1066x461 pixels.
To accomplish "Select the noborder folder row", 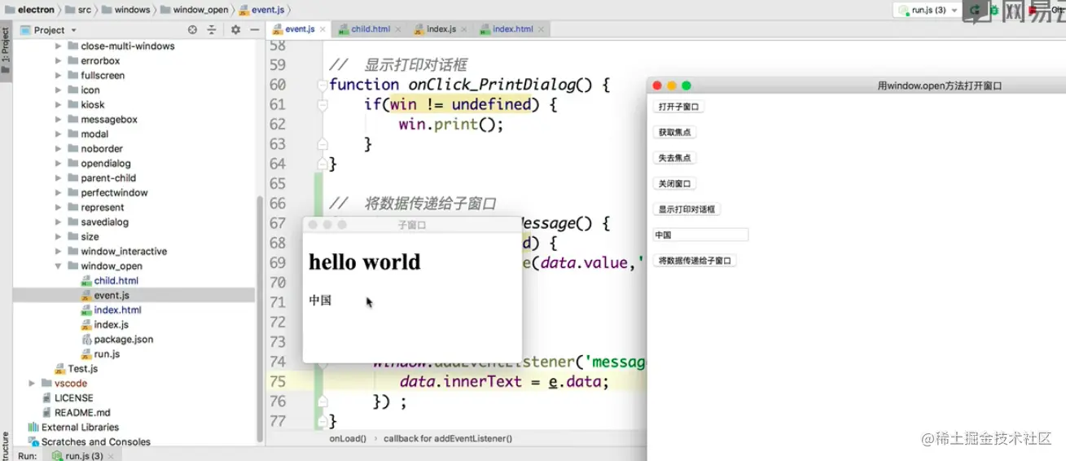I will pyautogui.click(x=134, y=149).
